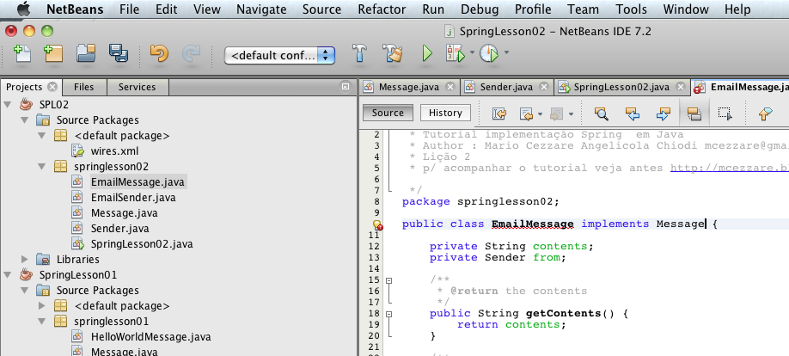
Task: Switch to Sender.java editor tab
Action: 506,87
